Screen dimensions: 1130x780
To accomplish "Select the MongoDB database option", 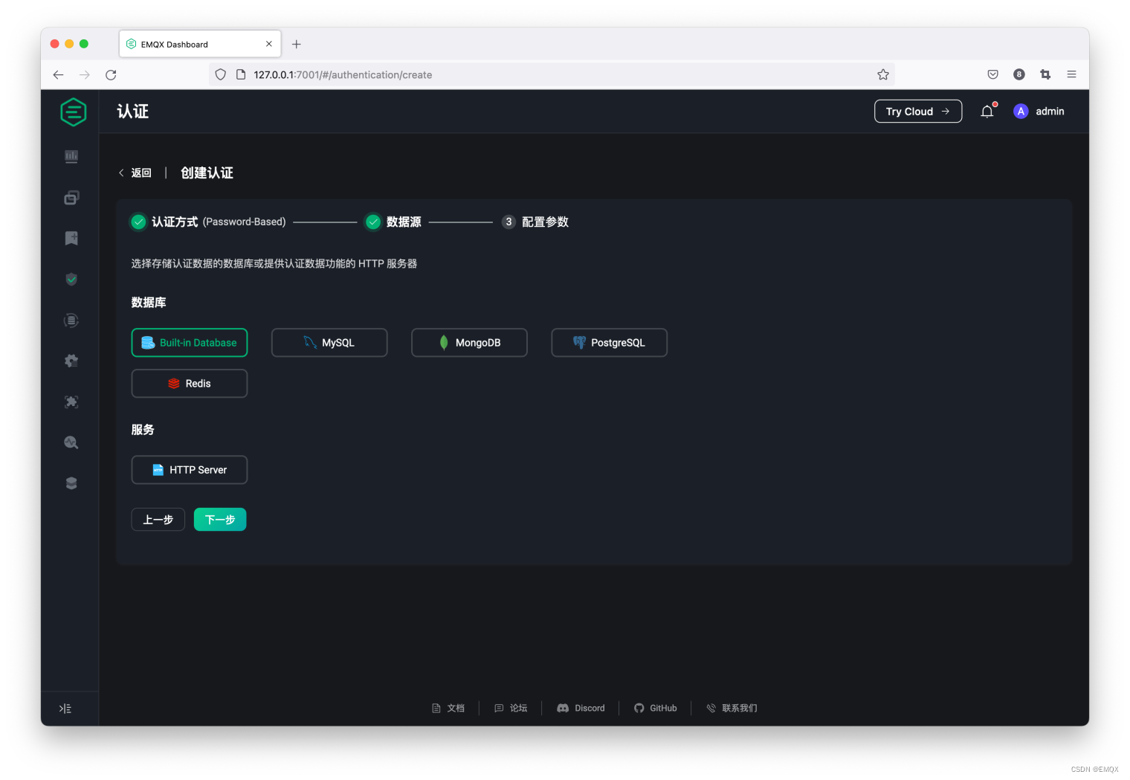I will pos(469,342).
